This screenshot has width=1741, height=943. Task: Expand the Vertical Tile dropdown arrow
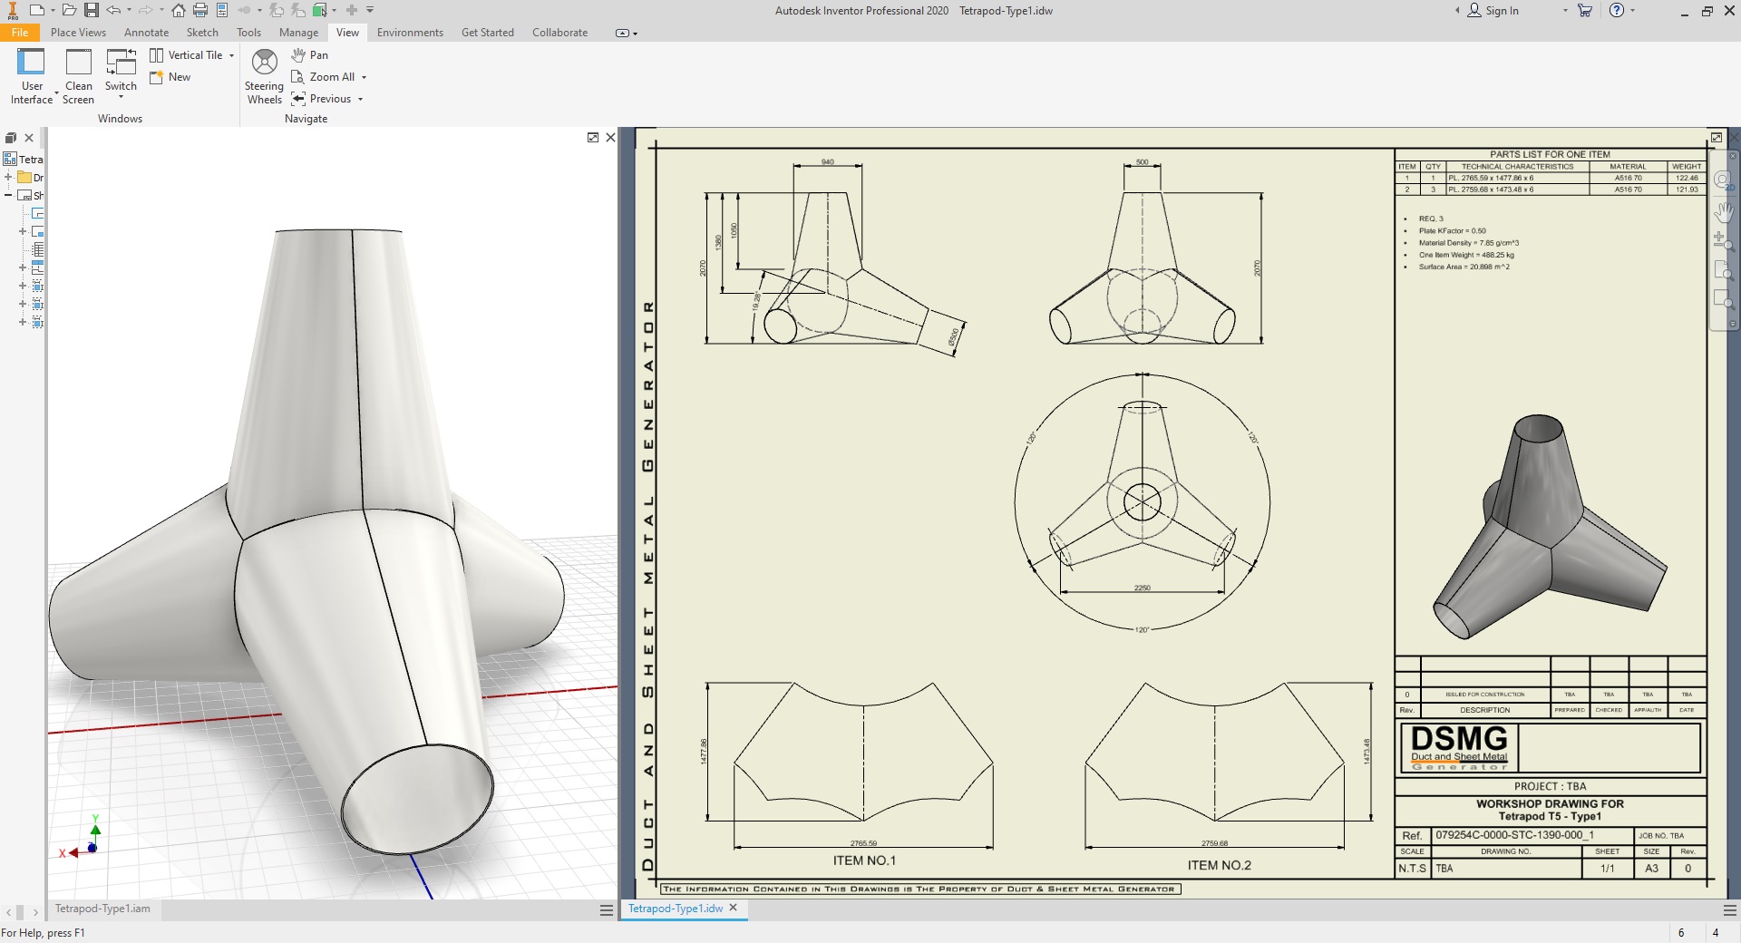(x=232, y=55)
